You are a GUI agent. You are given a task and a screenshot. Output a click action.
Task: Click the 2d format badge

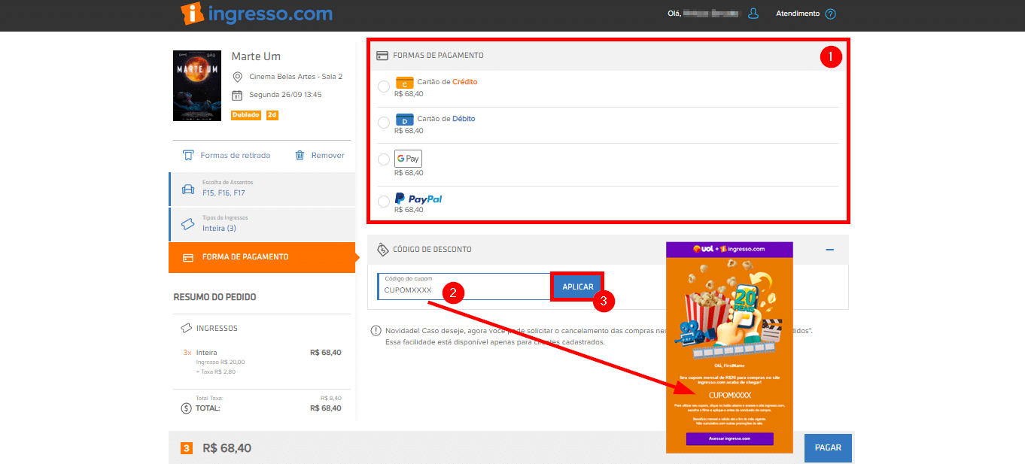(x=272, y=115)
